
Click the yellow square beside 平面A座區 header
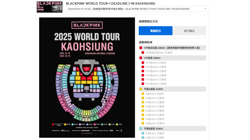tap(141, 89)
